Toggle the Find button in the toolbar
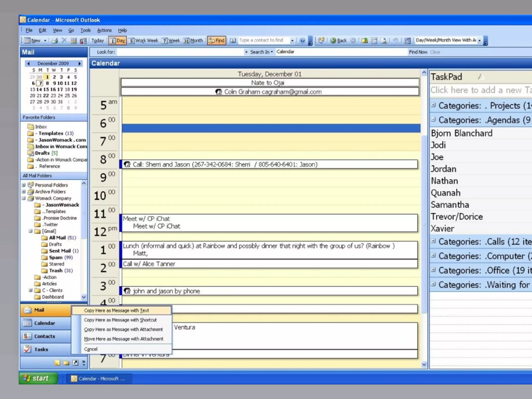Viewport: 532px width, 399px height. click(x=217, y=41)
